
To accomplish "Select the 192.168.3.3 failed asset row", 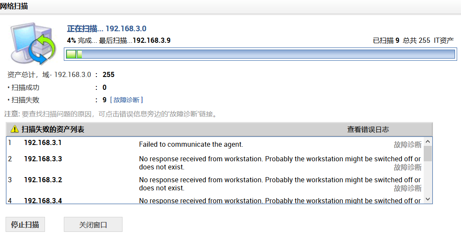I will click(x=43, y=159).
